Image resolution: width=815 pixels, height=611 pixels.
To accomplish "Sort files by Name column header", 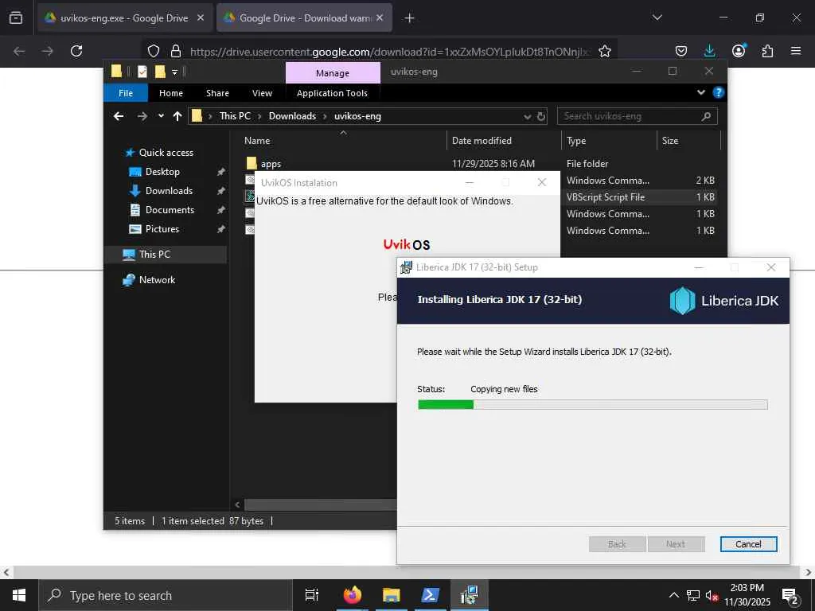I will pyautogui.click(x=343, y=141).
